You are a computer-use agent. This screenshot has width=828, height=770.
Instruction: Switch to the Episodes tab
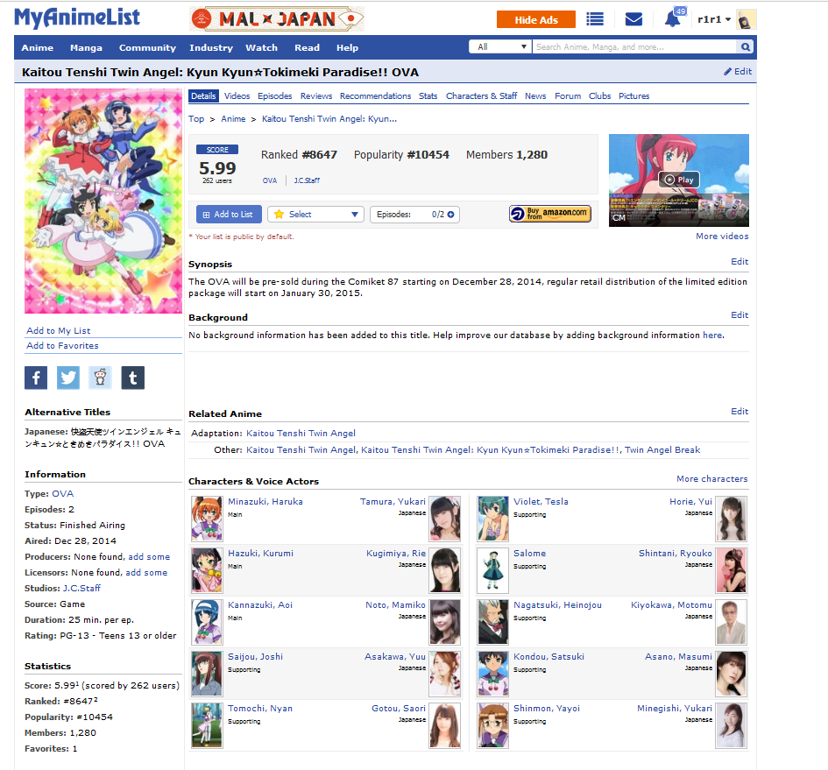tap(274, 96)
